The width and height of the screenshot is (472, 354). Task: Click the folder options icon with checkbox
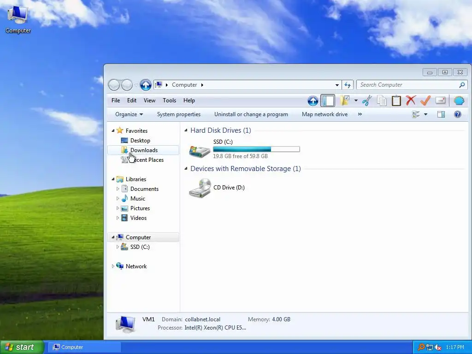[x=345, y=100]
